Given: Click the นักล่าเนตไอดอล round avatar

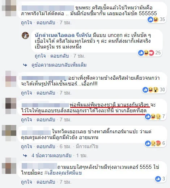Looking at the screenshot, I should point(25,35).
